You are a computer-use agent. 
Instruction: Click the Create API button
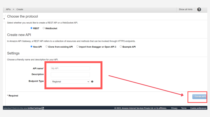click(x=200, y=97)
